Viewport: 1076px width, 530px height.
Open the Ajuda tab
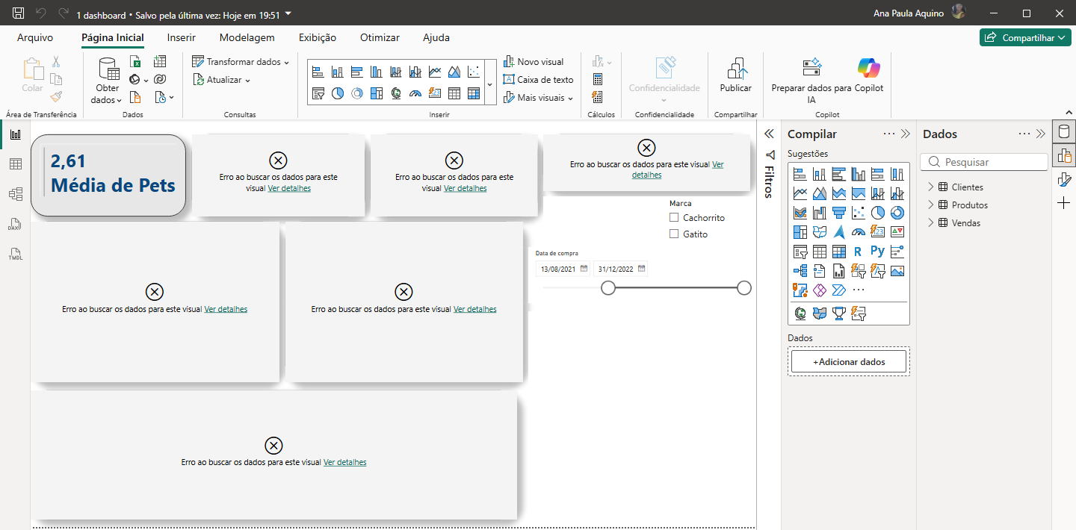click(436, 37)
